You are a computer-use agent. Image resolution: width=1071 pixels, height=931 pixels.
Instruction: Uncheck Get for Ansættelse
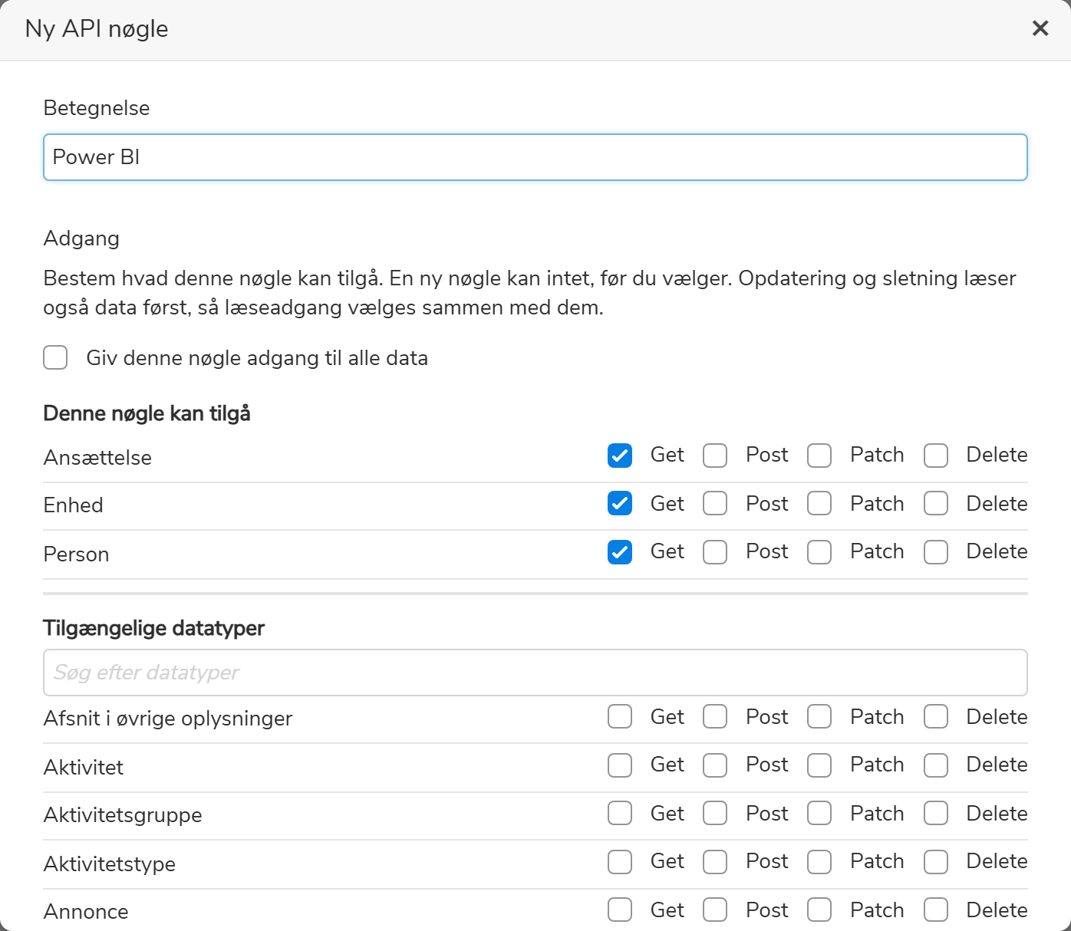click(x=620, y=456)
